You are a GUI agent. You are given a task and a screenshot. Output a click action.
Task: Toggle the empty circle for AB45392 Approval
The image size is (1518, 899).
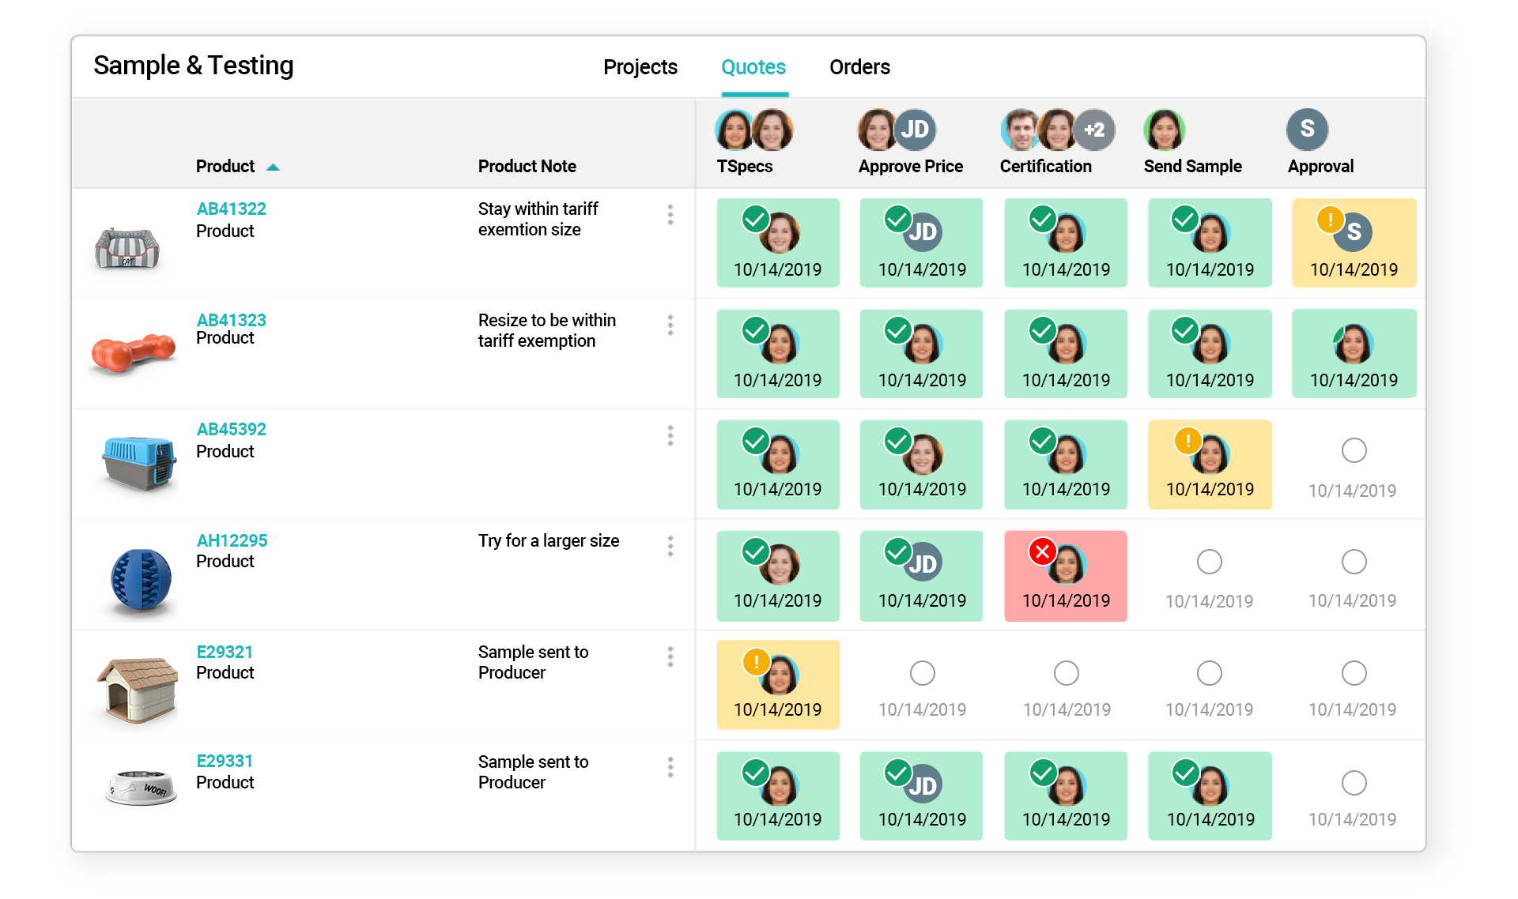click(1353, 449)
